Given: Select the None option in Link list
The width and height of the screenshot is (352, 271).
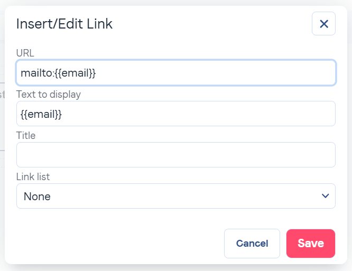Looking at the screenshot, I should tap(38, 197).
